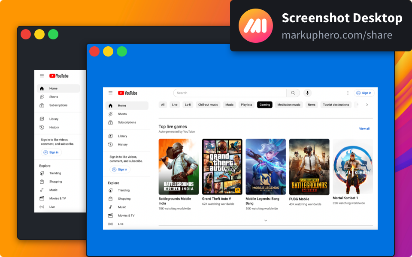Expand the down chevron under game cards
The height and width of the screenshot is (257, 412).
266,221
